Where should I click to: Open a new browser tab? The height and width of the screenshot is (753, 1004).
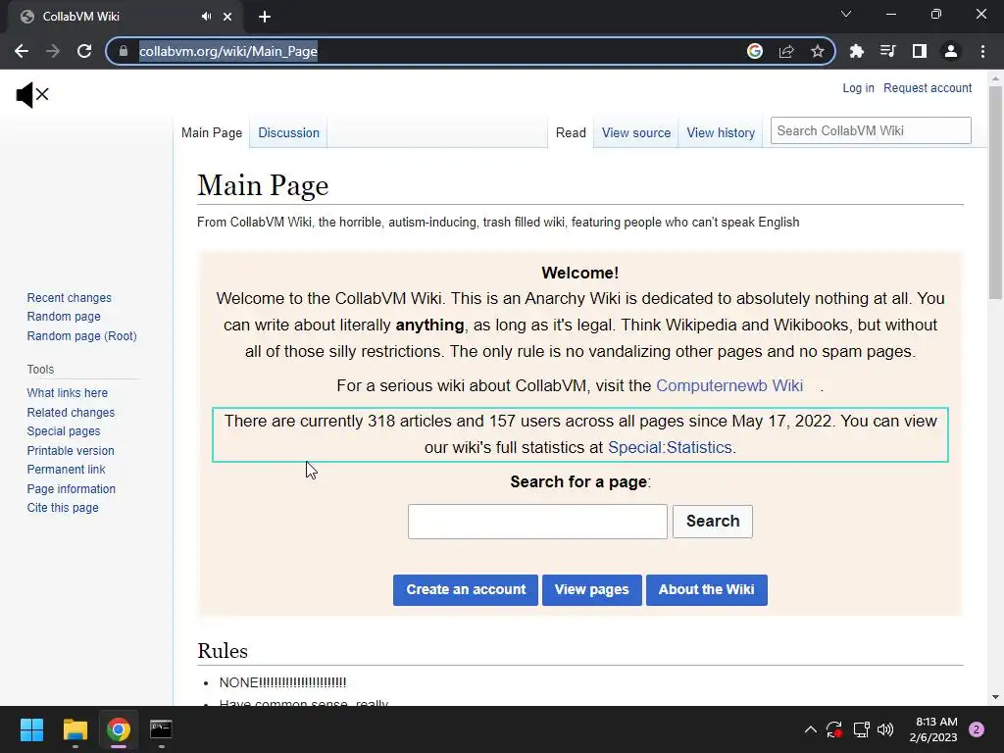pyautogui.click(x=265, y=17)
